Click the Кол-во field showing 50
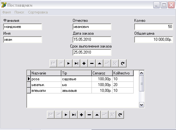176x130 pixels. (154, 27)
